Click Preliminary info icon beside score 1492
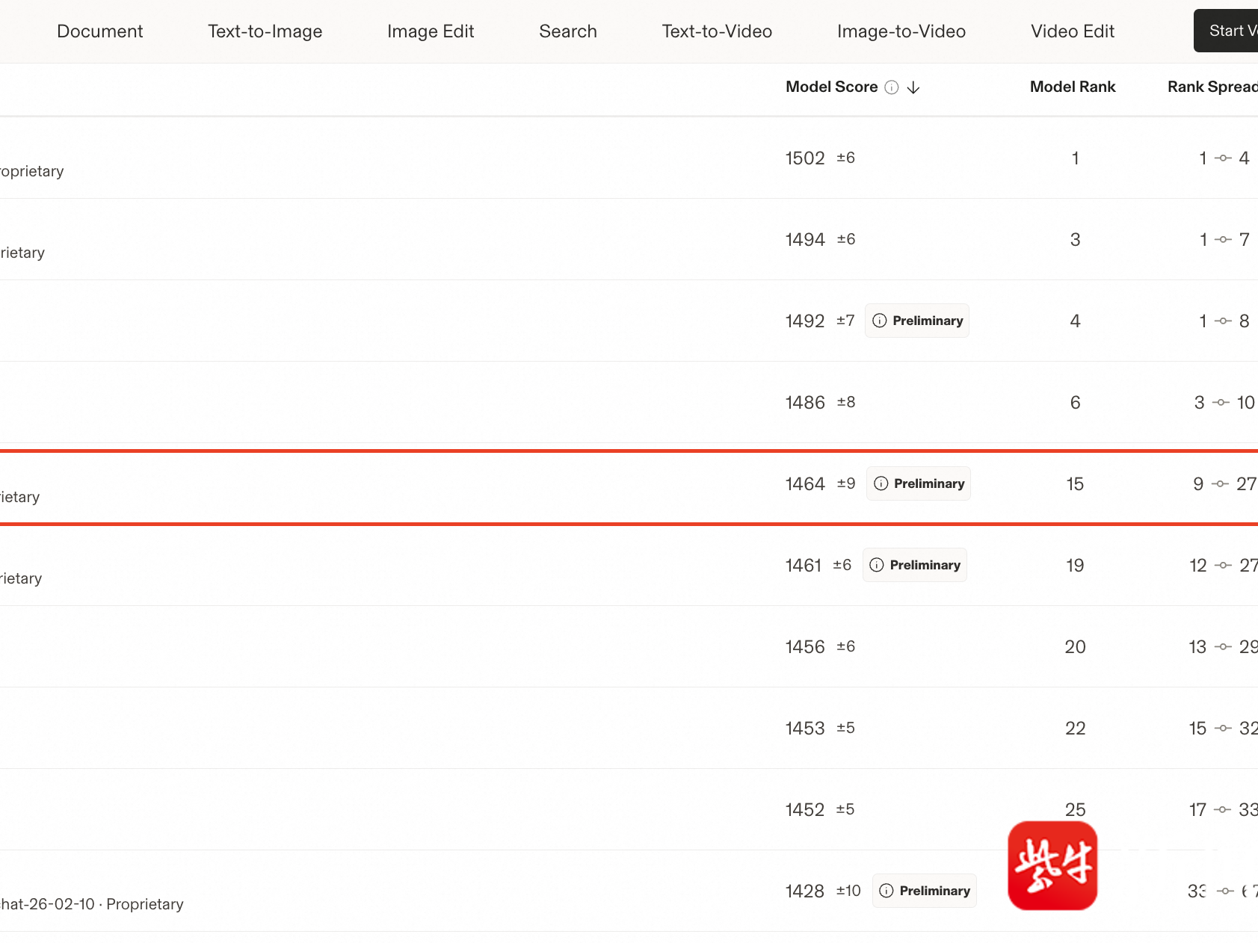Image resolution: width=1258 pixels, height=943 pixels. tap(880, 321)
